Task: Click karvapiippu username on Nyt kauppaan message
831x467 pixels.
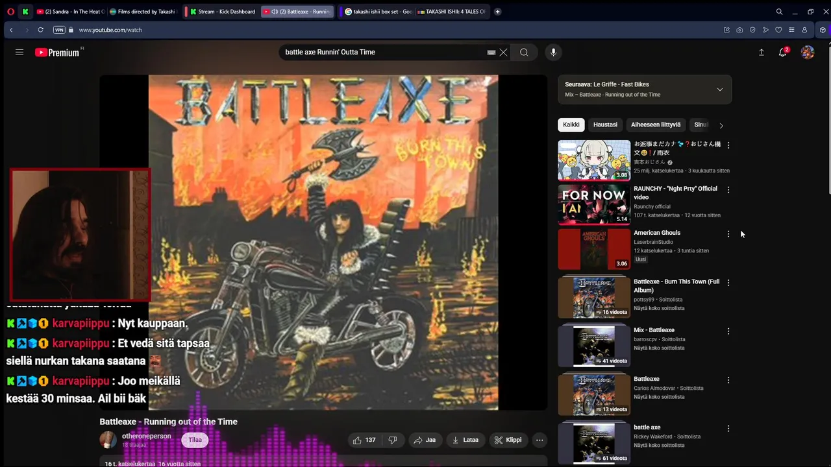Action: pos(81,324)
